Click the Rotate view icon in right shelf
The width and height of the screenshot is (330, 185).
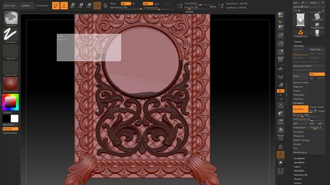280,130
